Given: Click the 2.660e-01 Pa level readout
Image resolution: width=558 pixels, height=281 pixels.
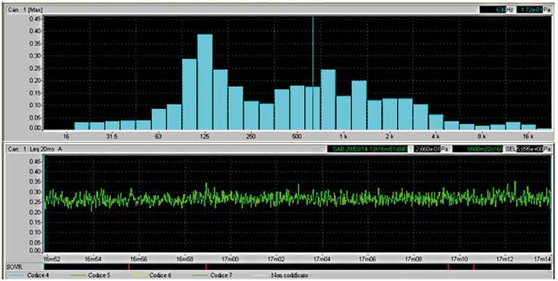Looking at the screenshot, I should [428, 149].
